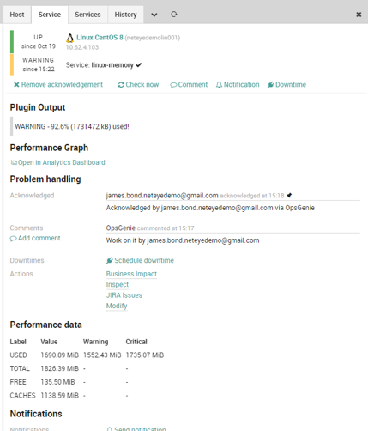
Task: Open the Comment action with bubble icon
Action: (189, 85)
